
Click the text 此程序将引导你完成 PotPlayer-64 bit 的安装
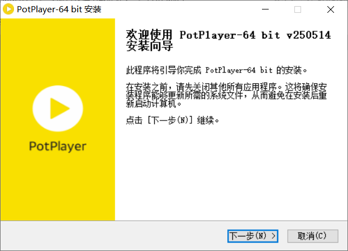point(216,70)
